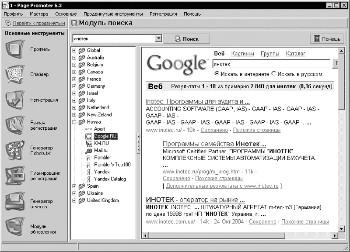Open the Inotec: Программы для аудита result

[x=198, y=101]
